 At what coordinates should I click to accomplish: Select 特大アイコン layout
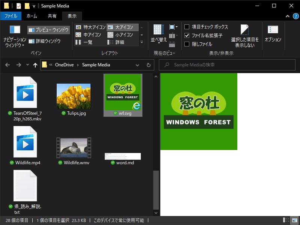tap(90, 27)
